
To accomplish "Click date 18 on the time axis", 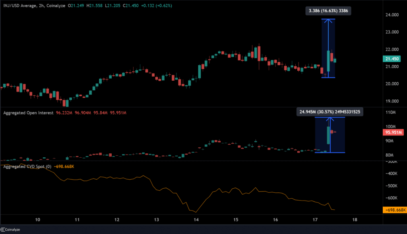I will (x=355, y=220).
